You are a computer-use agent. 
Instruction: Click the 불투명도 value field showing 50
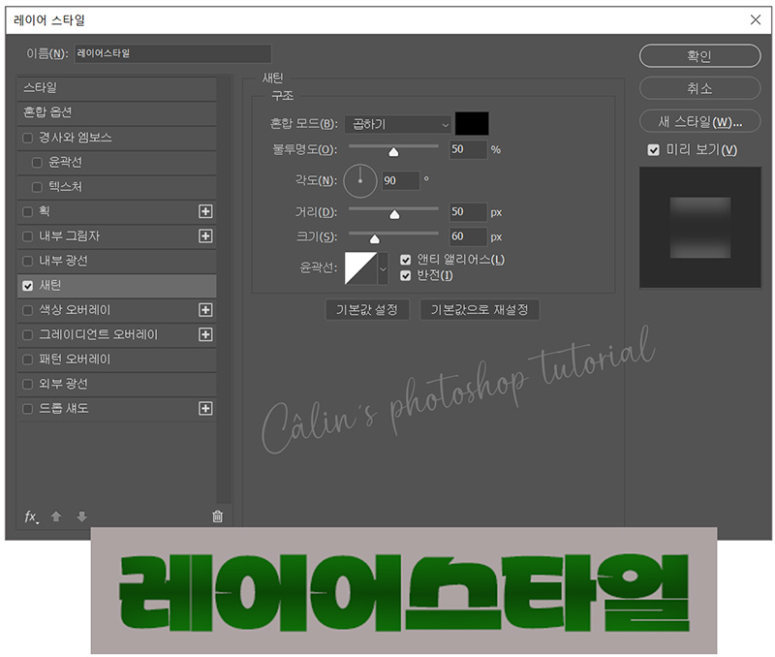[468, 149]
